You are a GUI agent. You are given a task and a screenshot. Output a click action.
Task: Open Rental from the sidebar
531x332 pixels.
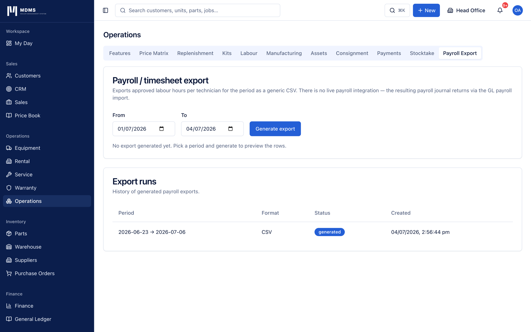[47, 161]
